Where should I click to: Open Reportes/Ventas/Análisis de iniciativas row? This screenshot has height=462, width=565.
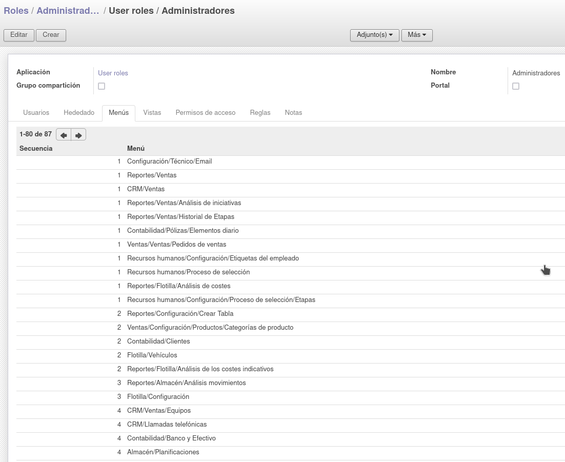290,203
